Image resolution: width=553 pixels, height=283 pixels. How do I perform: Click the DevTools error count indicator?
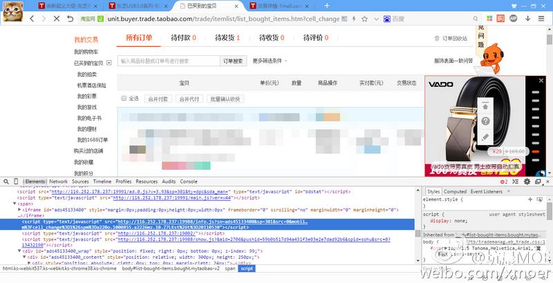pos(504,182)
